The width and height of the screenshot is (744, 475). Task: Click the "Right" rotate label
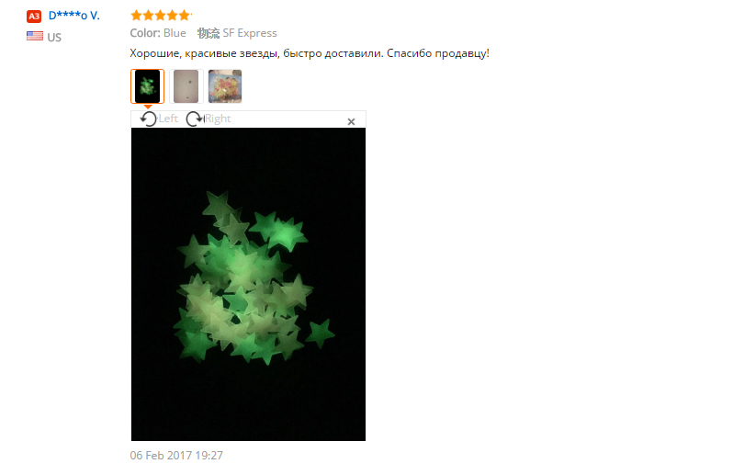pyautogui.click(x=218, y=119)
